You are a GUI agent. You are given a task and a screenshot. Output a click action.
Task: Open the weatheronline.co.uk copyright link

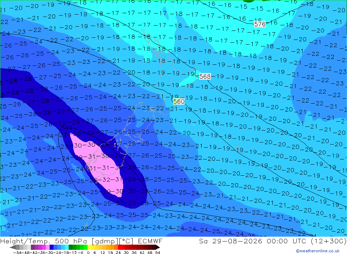(318, 251)
